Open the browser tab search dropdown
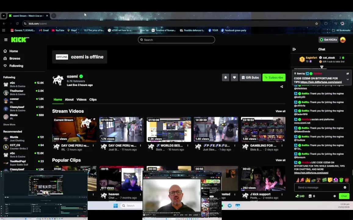Screen dimensions: 353x220 click(4, 16)
